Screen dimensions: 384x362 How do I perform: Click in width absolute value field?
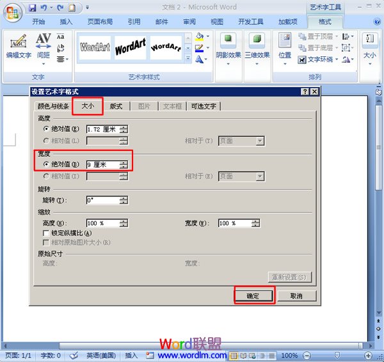104,164
